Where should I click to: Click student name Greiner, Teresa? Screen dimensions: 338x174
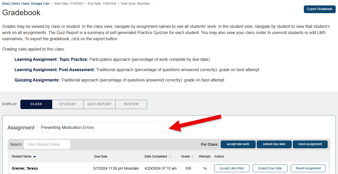pyautogui.click(x=25, y=168)
